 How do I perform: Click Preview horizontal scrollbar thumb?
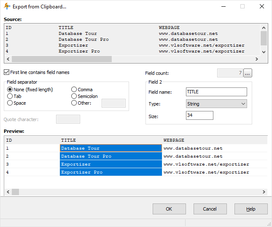pyautogui.click(x=15, y=192)
